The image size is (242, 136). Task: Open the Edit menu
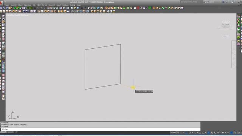[x=34, y=5]
